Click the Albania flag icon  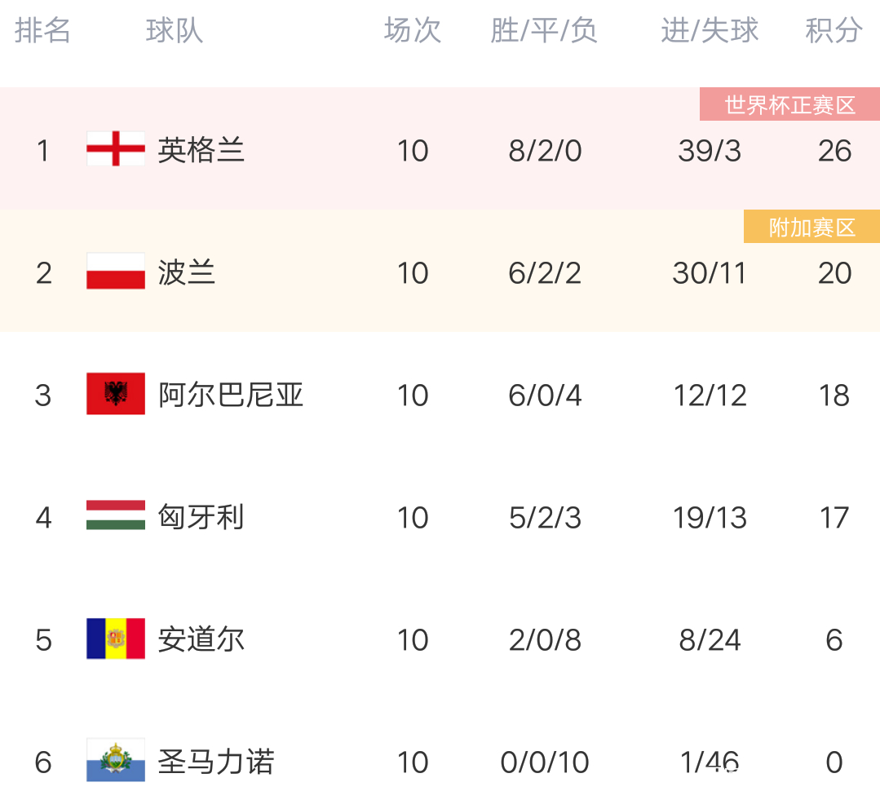click(x=116, y=395)
